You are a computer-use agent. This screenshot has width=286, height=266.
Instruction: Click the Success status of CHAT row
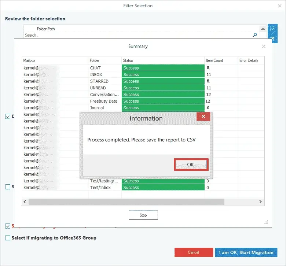(x=163, y=68)
